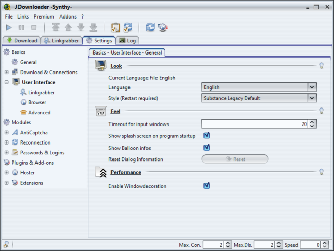Select the Settings tab

pyautogui.click(x=99, y=40)
